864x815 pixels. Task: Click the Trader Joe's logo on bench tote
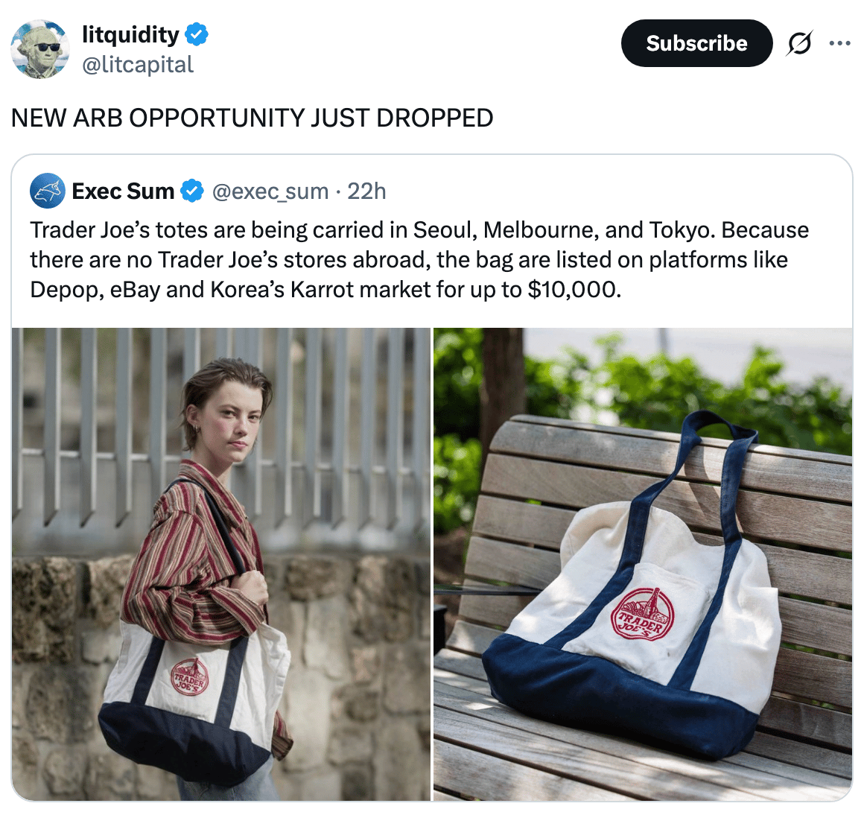click(x=642, y=615)
